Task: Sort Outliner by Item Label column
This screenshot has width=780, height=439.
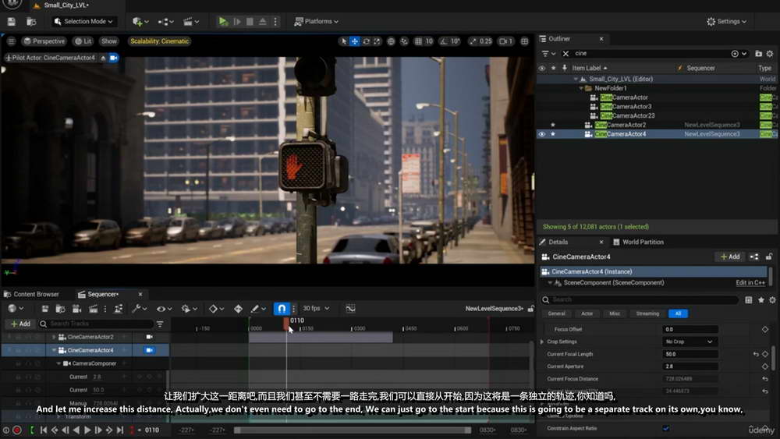Action: coord(589,68)
